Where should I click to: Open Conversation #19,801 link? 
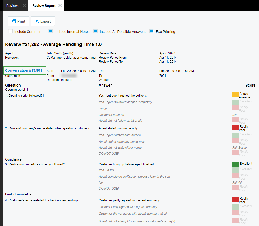click(x=24, y=70)
